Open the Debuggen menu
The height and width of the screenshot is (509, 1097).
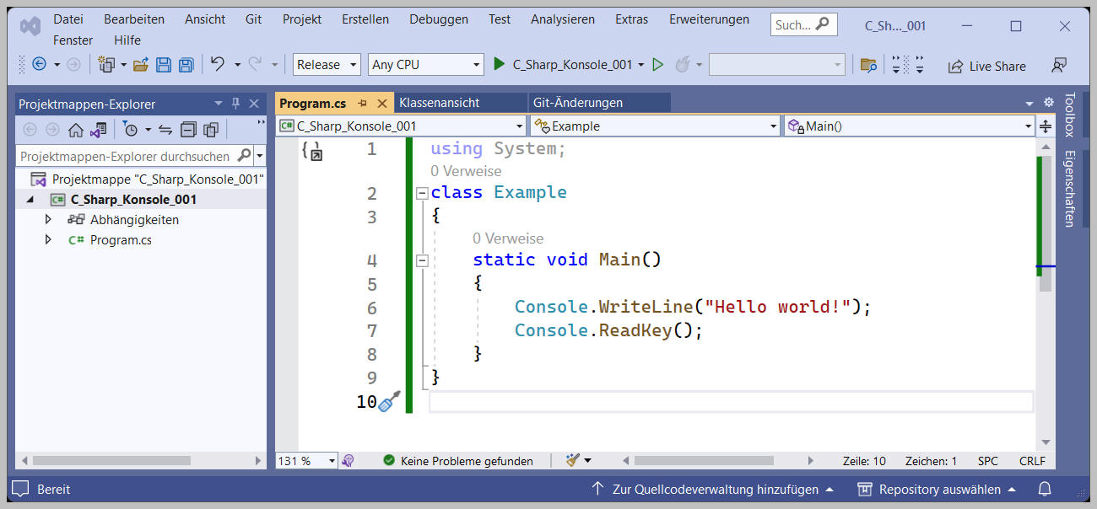(439, 19)
